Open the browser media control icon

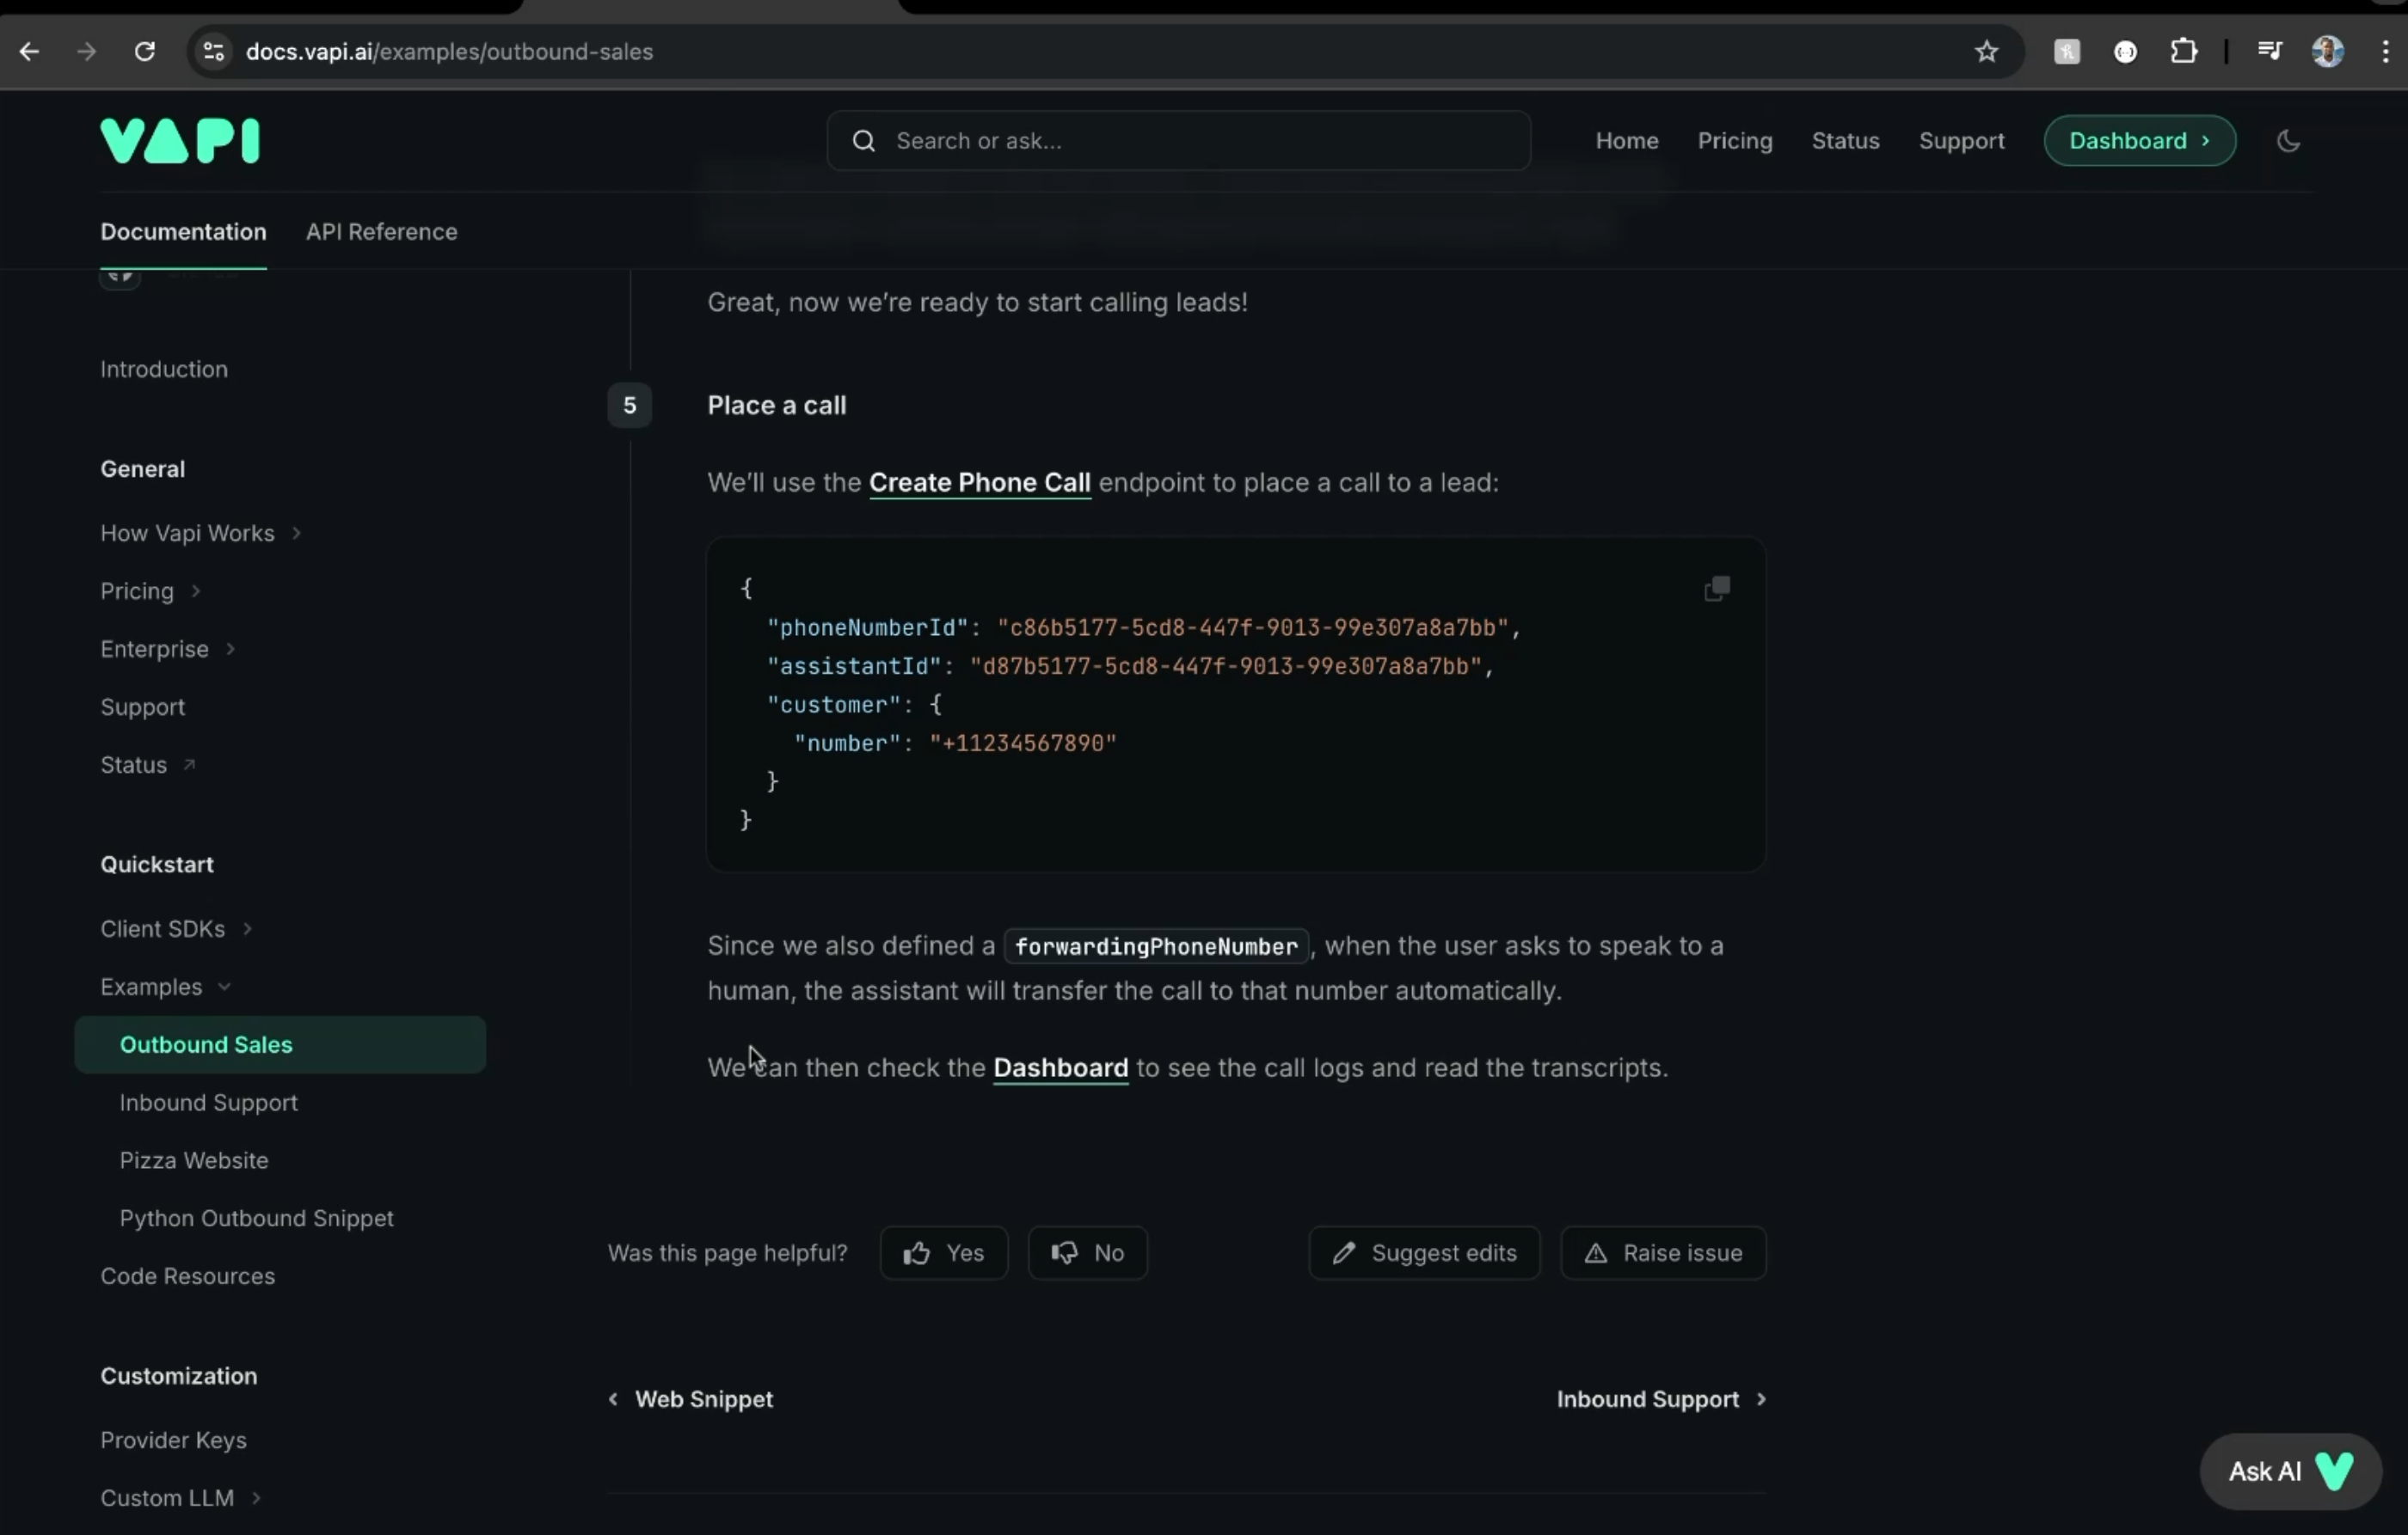pos(2269,52)
